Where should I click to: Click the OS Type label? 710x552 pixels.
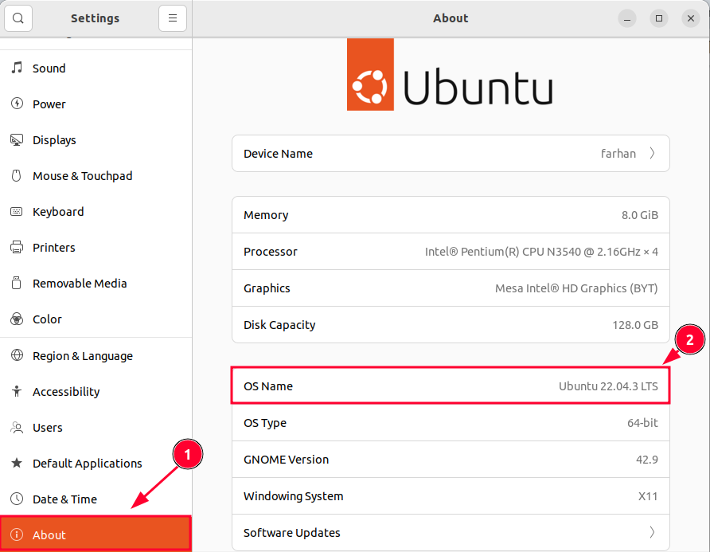(265, 423)
